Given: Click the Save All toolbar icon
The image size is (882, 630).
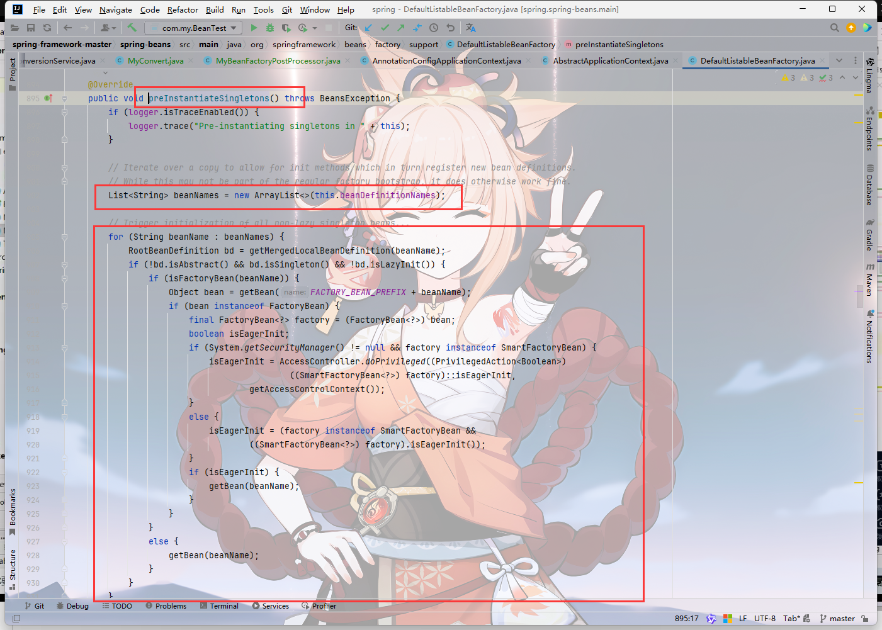Looking at the screenshot, I should click(31, 28).
